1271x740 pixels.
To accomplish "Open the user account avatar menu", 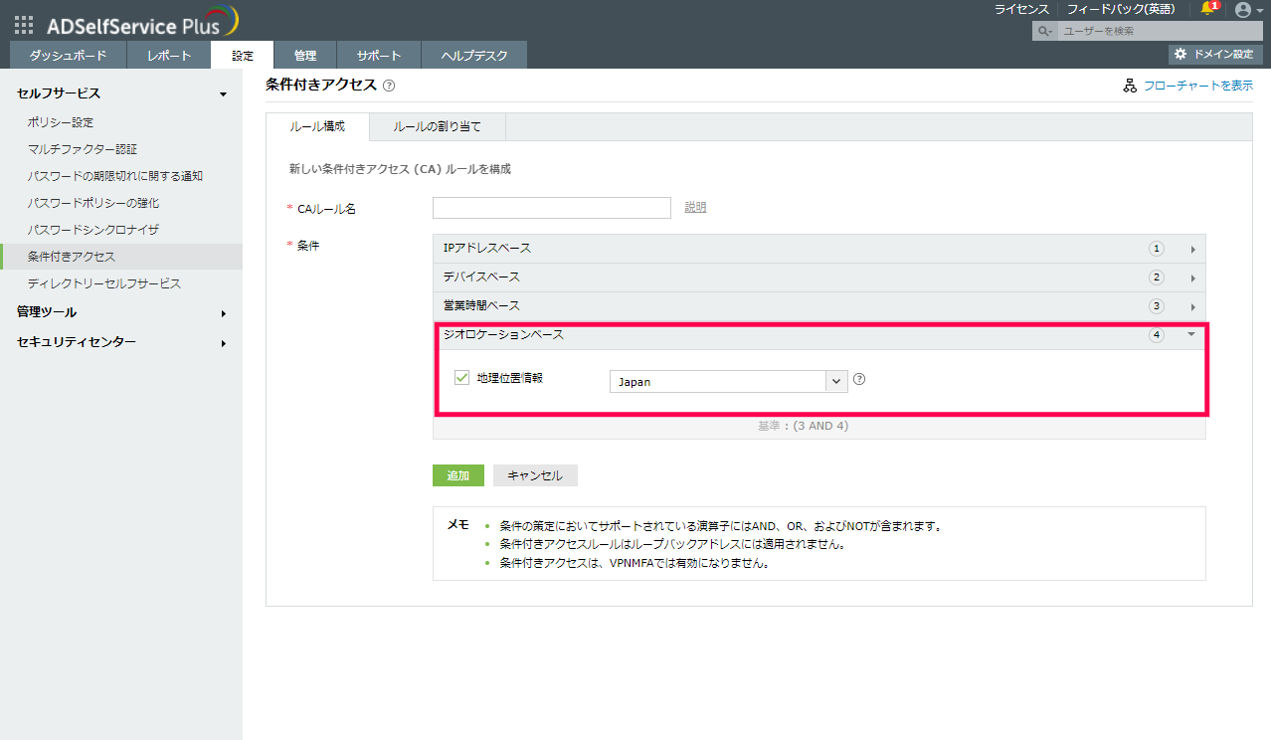I will 1242,10.
